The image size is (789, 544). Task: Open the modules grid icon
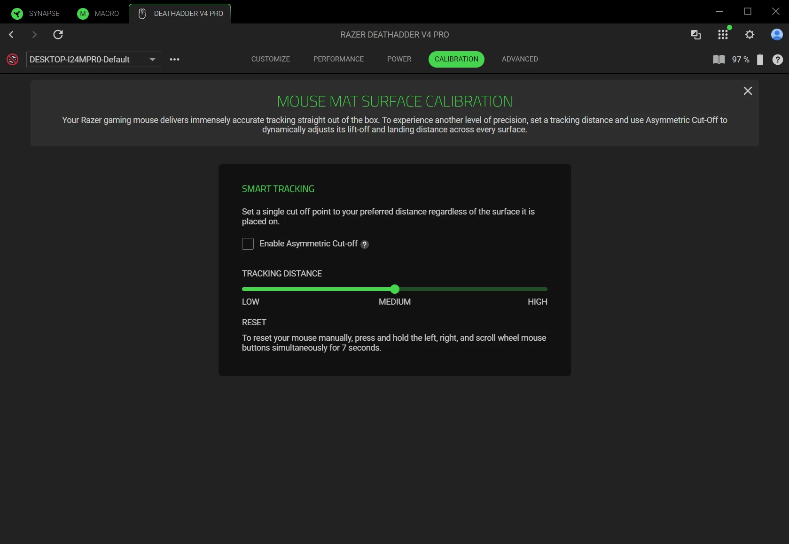[723, 35]
